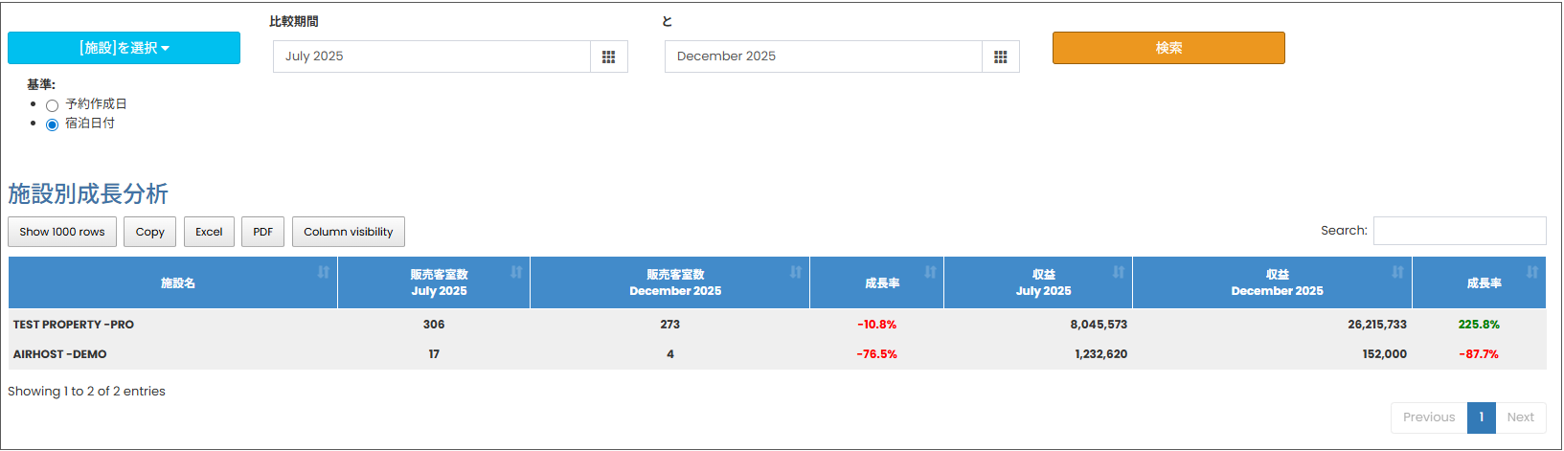Sort by first 成長率 column icon
The image size is (1564, 451).
929,273
